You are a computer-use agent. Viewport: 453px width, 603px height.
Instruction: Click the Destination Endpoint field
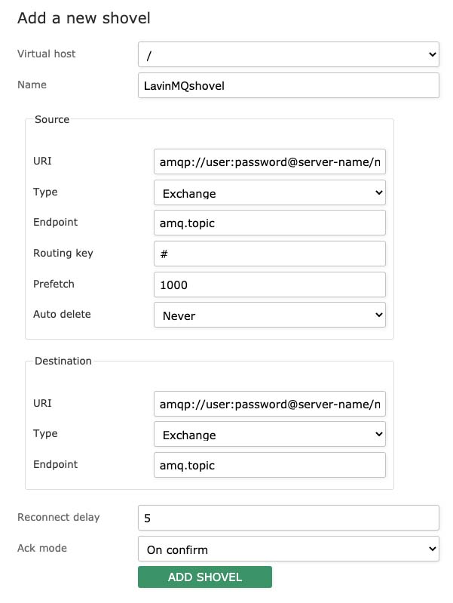point(269,465)
